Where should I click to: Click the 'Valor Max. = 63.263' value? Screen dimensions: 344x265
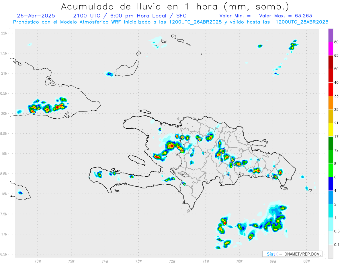pyautogui.click(x=286, y=16)
